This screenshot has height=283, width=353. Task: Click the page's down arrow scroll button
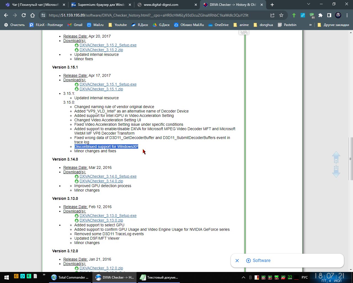pos(336,172)
